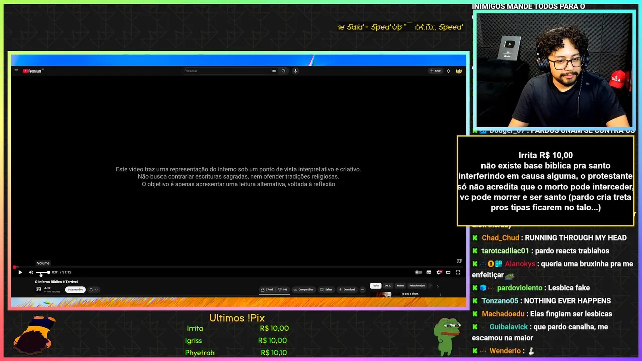This screenshot has width=642, height=361.
Task: Click the Irrita R$ 10,00 donation alert box
Action: pos(546,181)
